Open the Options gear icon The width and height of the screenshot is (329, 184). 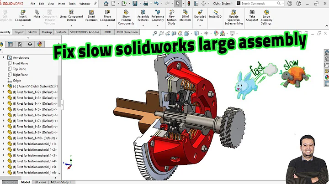(x=203, y=3)
